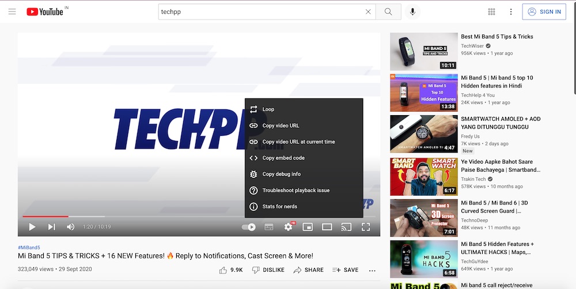The height and width of the screenshot is (289, 576).
Task: Cast video with Play on TV
Action: tap(346, 227)
